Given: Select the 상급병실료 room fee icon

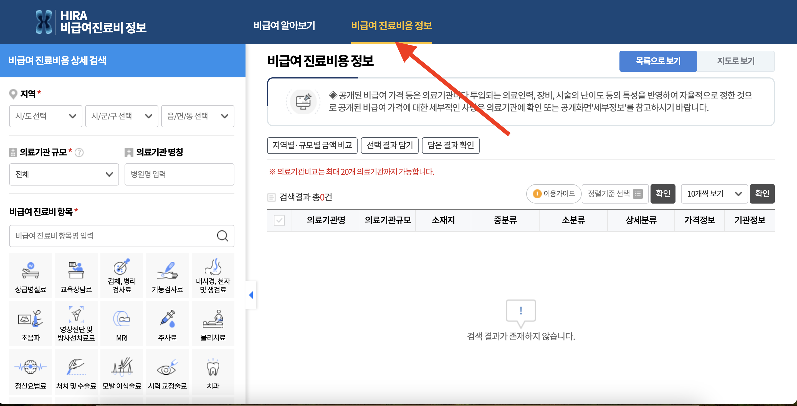Looking at the screenshot, I should point(30,275).
